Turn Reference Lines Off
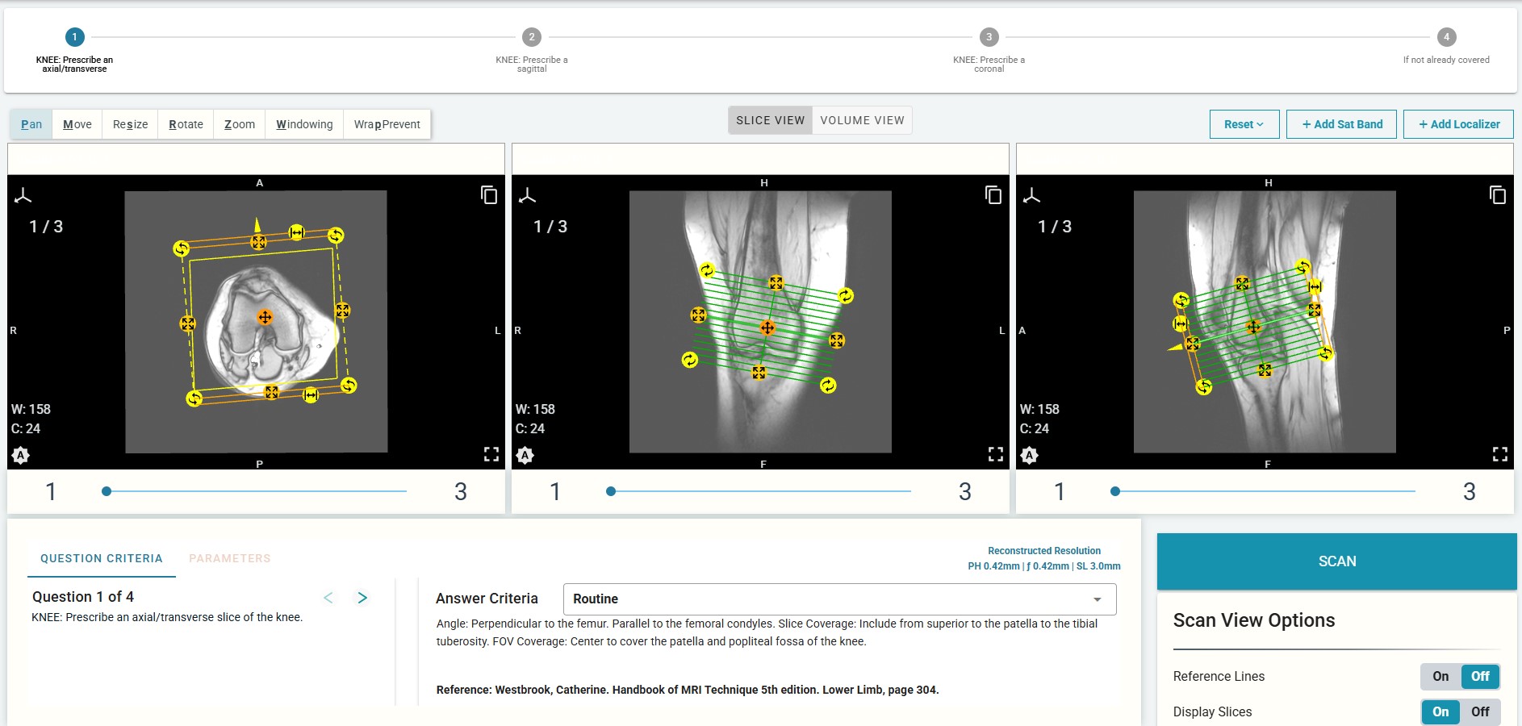 tap(1480, 676)
